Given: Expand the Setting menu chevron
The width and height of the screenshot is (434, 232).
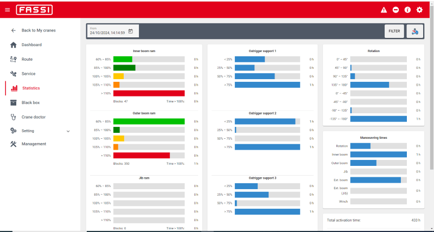Looking at the screenshot, I should pos(68,131).
